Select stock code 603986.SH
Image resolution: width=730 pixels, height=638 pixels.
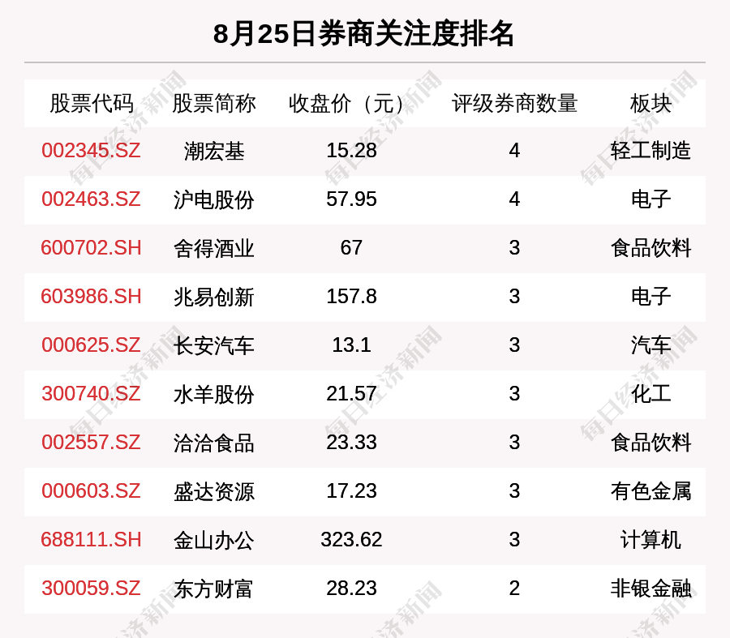(x=91, y=297)
